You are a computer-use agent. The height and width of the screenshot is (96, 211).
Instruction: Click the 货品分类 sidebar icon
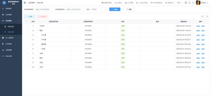(x=5, y=32)
